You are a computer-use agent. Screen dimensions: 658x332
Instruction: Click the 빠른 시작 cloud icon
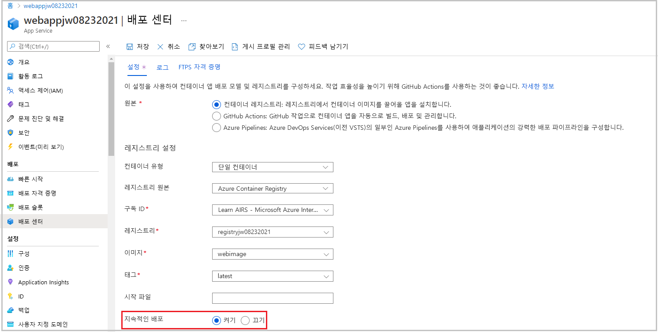pyautogui.click(x=11, y=179)
